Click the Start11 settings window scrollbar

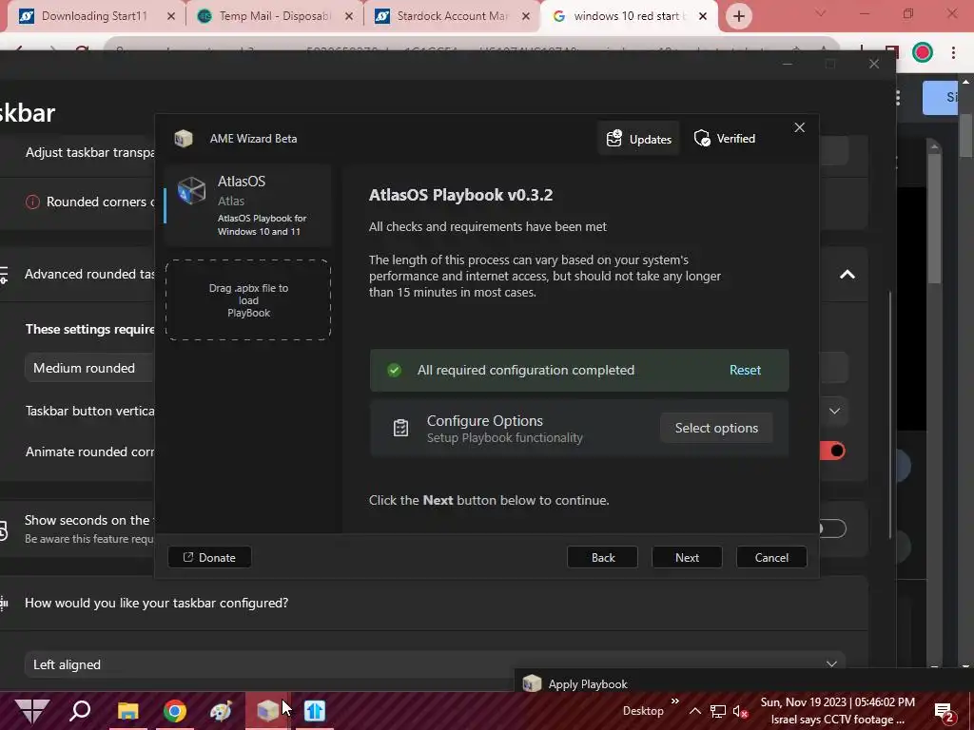tap(890, 414)
